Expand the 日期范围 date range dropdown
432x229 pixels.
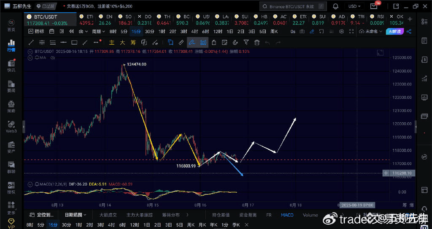75,215
